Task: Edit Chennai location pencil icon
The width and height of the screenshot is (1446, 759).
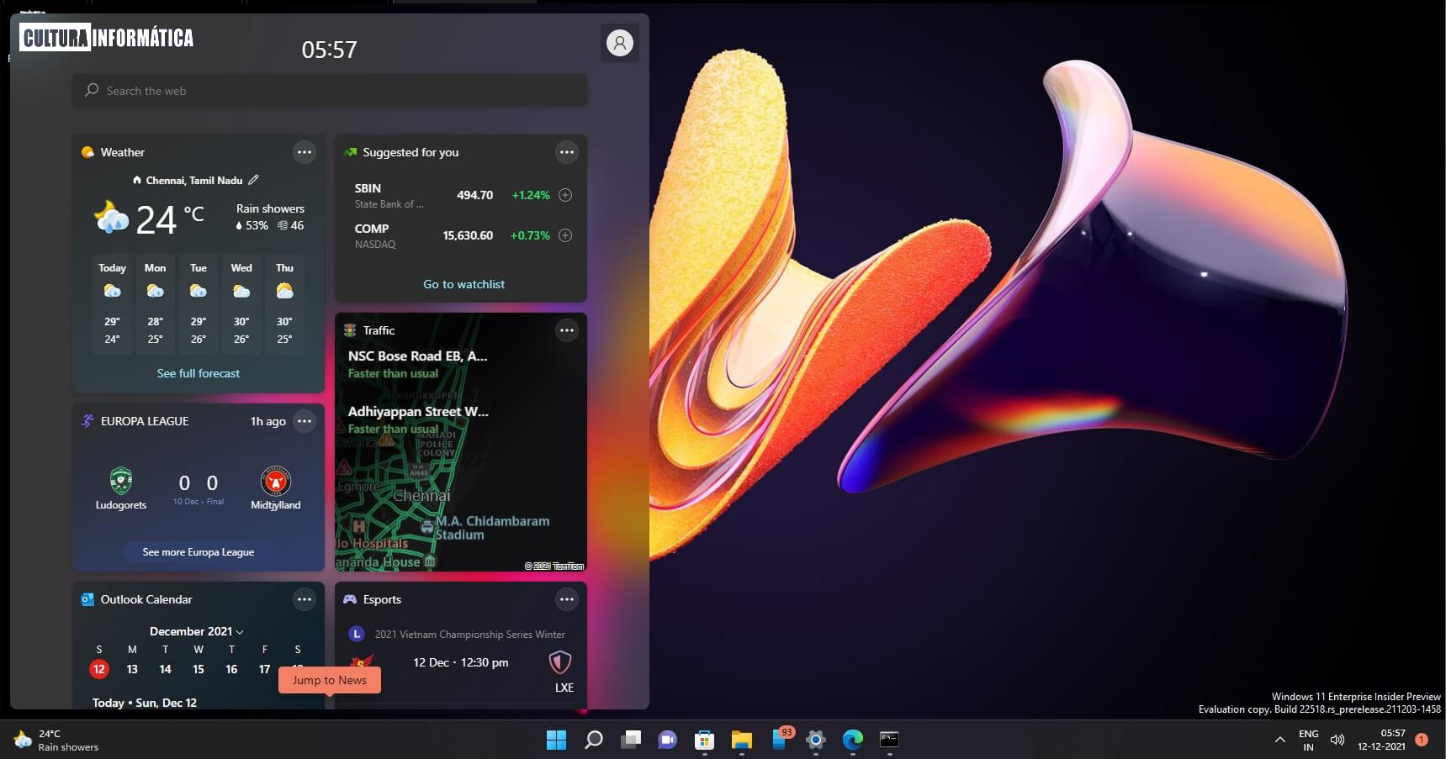Action: pos(254,180)
